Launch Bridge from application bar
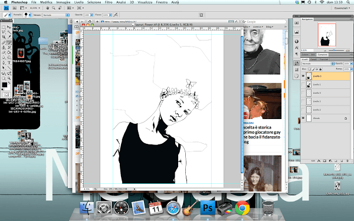Screen dimensions: 354x221 pos(15,8)
